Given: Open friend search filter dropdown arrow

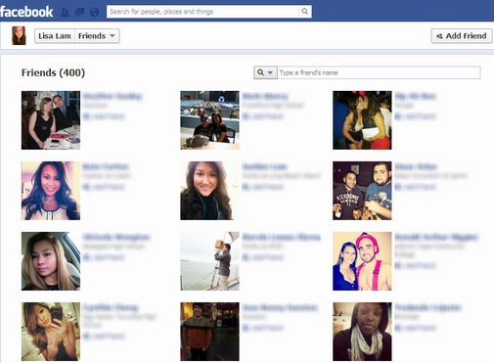Looking at the screenshot, I should [270, 72].
